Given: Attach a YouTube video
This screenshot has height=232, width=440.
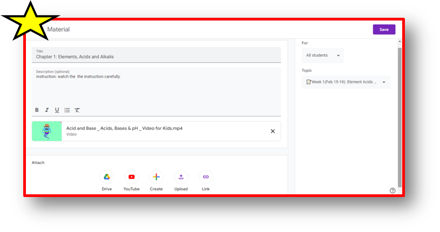Looking at the screenshot, I should click(x=131, y=177).
